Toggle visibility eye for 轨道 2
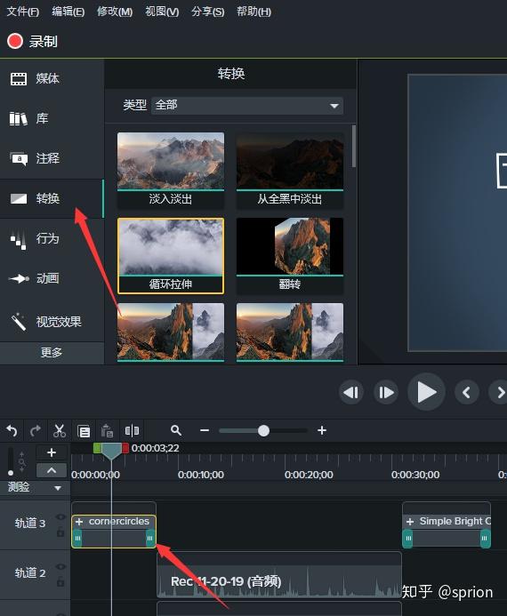Image resolution: width=507 pixels, height=616 pixels. click(x=60, y=566)
